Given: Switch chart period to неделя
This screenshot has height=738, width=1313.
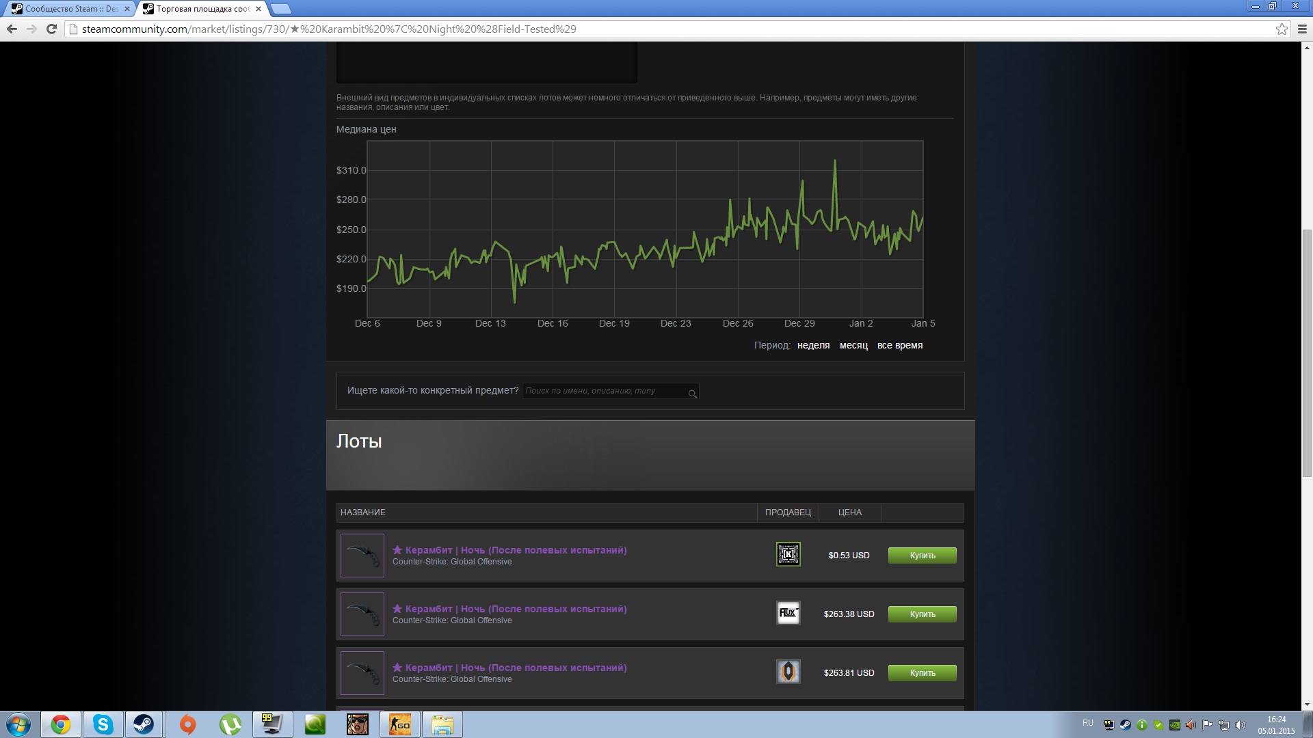Looking at the screenshot, I should (x=813, y=345).
